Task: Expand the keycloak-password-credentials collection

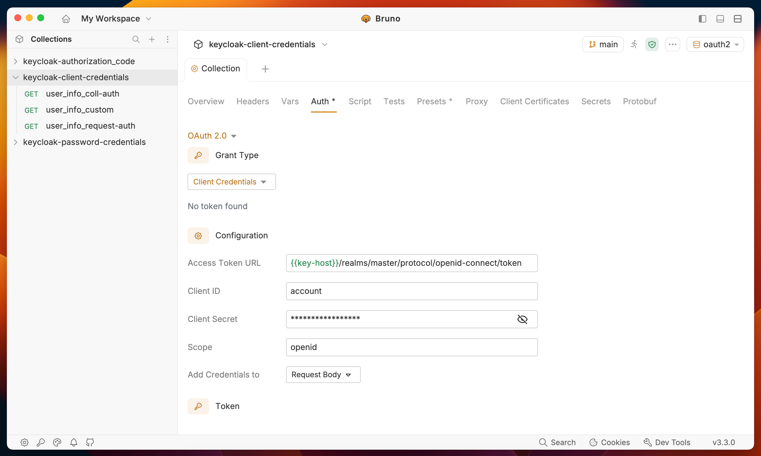Action: point(15,142)
